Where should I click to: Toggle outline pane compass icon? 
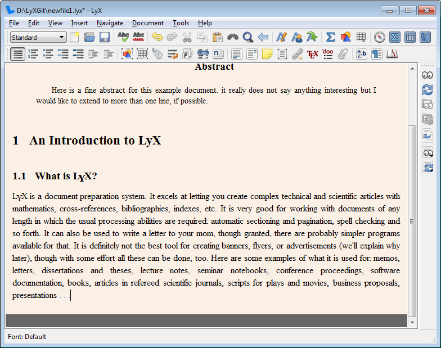[x=379, y=37]
